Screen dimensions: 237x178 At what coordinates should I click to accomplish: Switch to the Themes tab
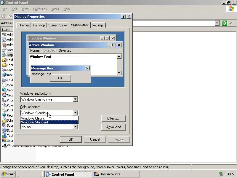(x=24, y=25)
